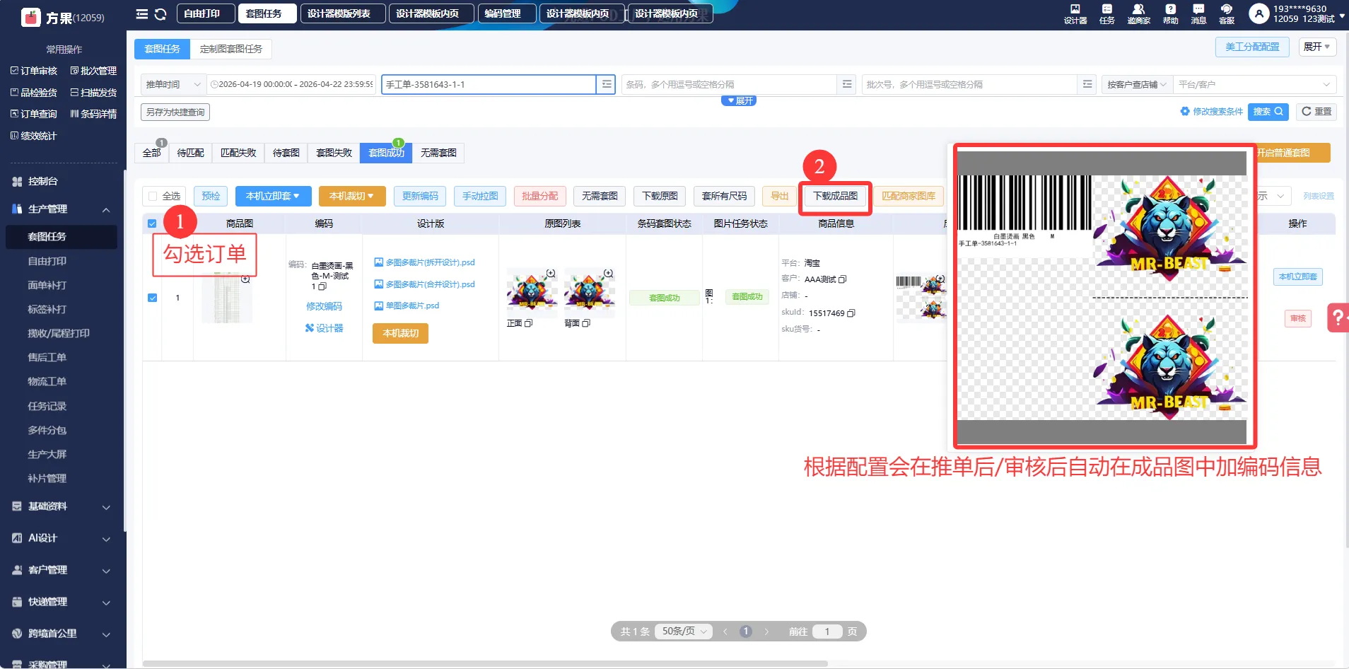This screenshot has width=1349, height=669.
Task: Open the 本机裁切 toolbar dropdown
Action: pyautogui.click(x=352, y=196)
